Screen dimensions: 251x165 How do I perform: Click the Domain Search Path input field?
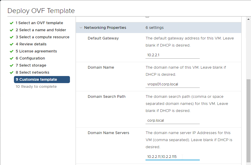(x=172, y=121)
